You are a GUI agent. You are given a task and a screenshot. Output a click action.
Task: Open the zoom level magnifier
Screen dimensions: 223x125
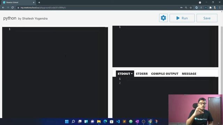(x=186, y=8)
